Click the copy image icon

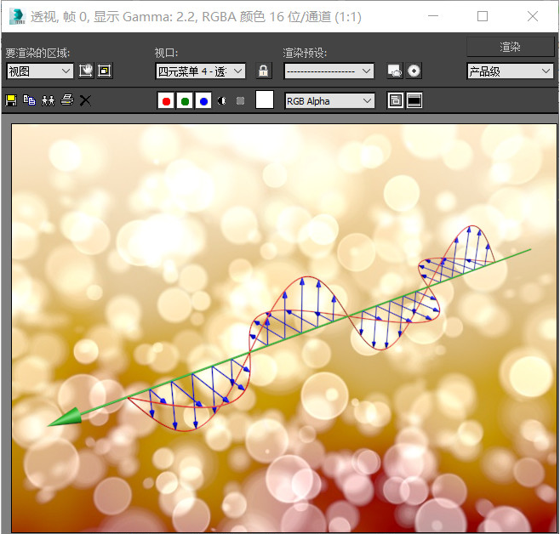29,100
